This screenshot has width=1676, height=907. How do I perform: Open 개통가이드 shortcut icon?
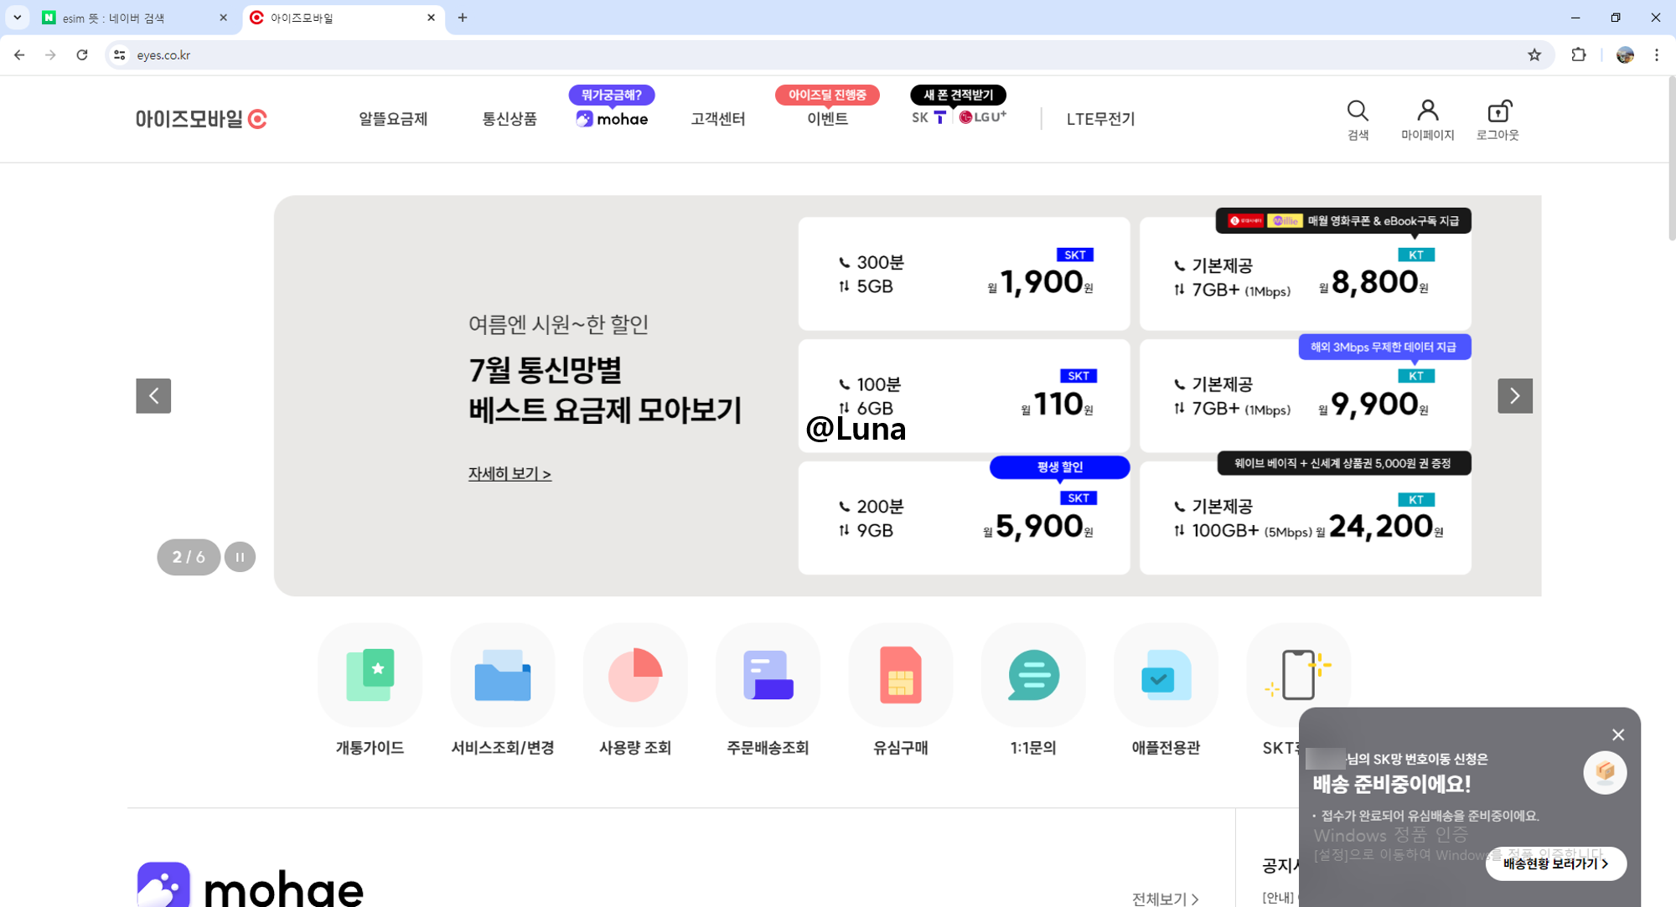(370, 675)
